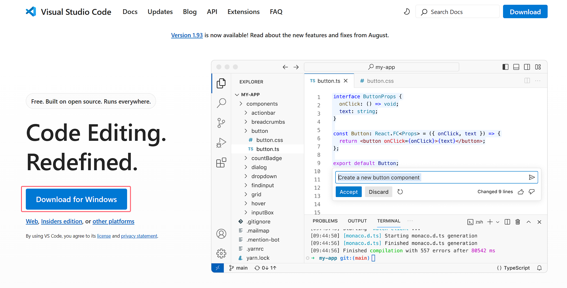Open the Extensions nav item

244,12
